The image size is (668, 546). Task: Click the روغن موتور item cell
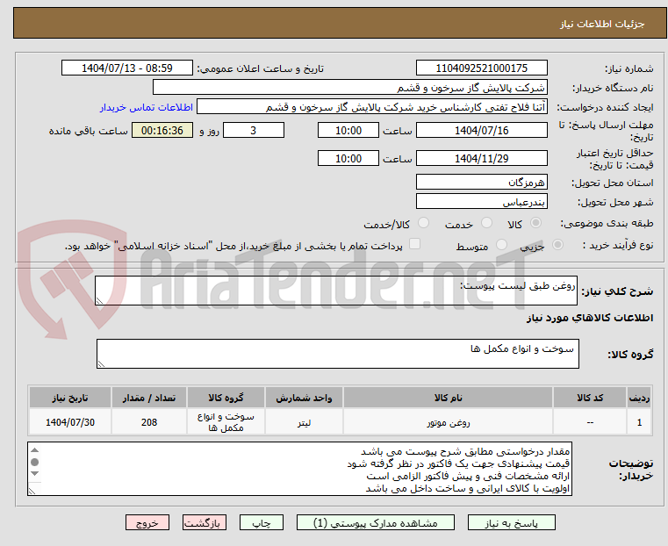click(x=448, y=422)
